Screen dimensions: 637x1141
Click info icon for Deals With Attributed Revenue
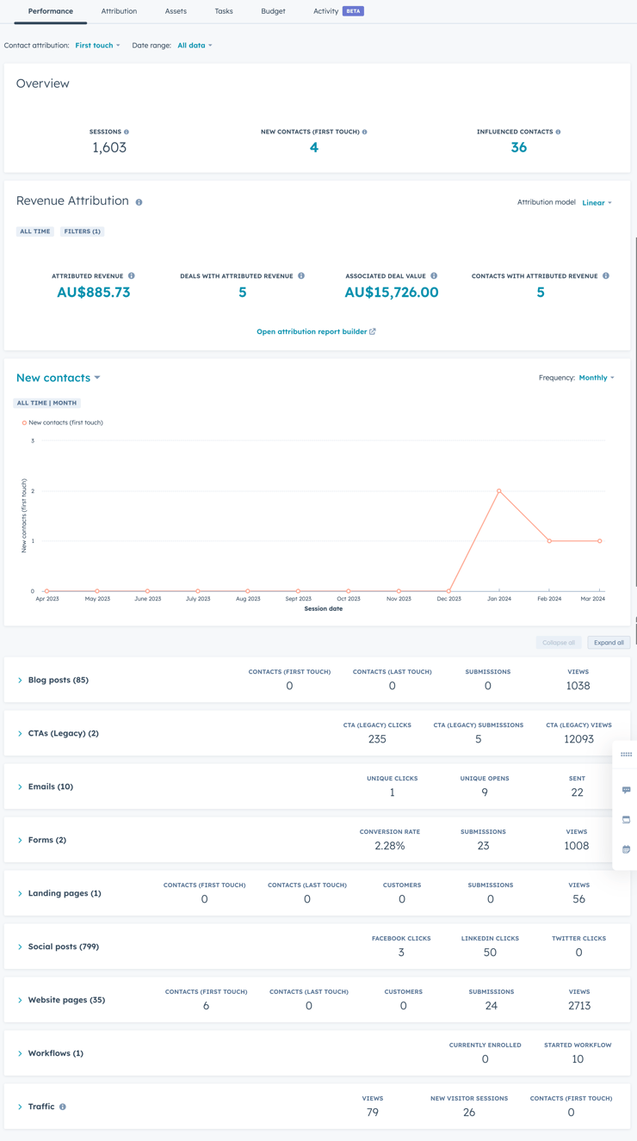301,276
